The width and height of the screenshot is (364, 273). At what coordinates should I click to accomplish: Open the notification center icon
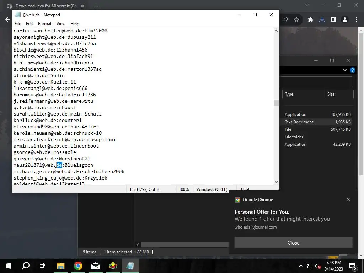[353, 266]
